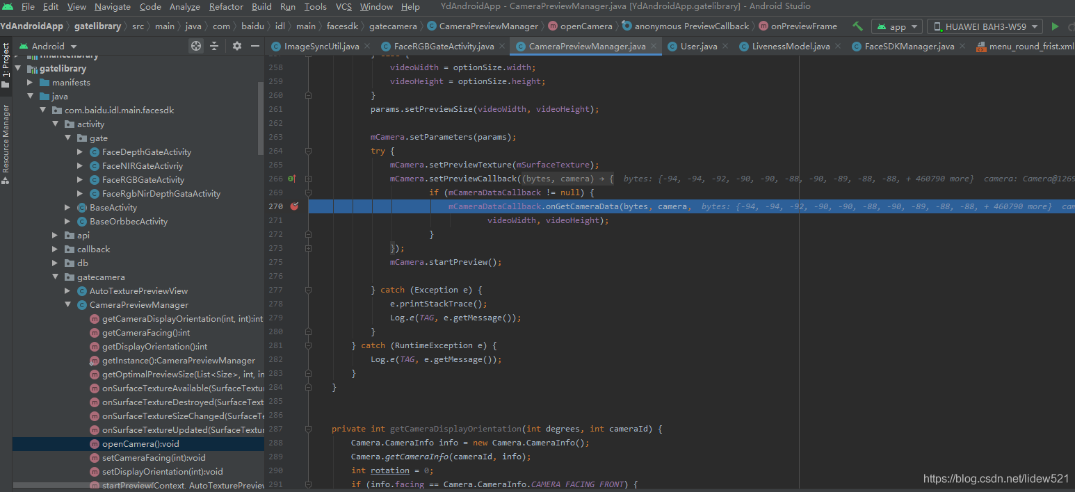
Task: Toggle the fold end marker on line 273
Action: (308, 248)
